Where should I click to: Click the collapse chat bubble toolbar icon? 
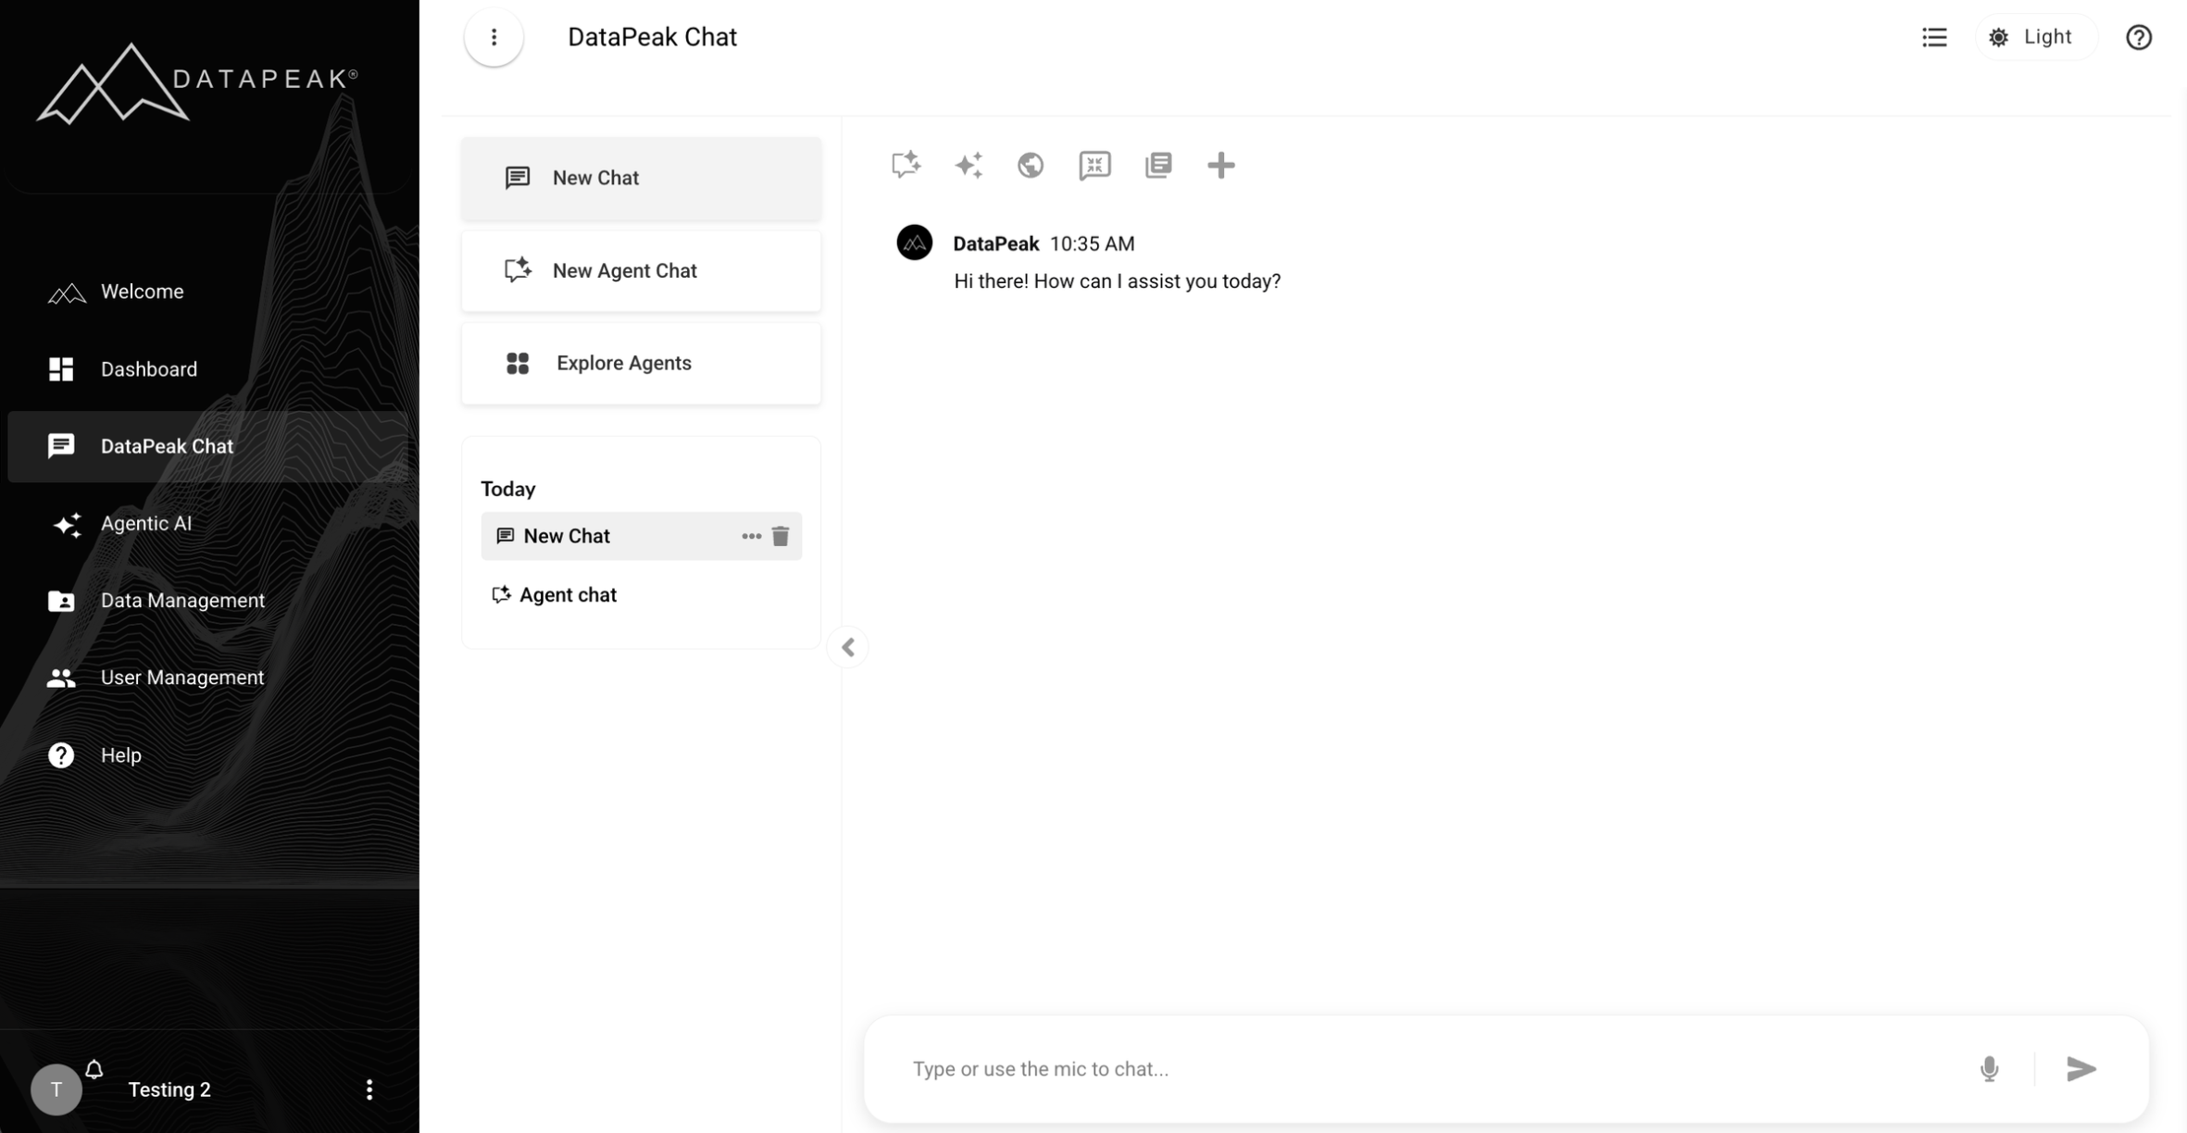point(1094,165)
